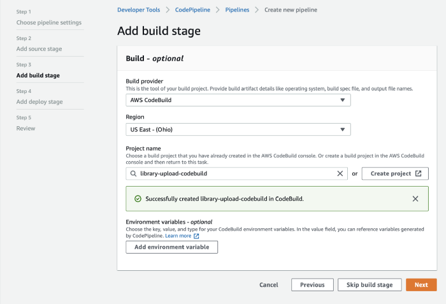Go back with the Previous button
446x304 pixels.
click(x=312, y=285)
